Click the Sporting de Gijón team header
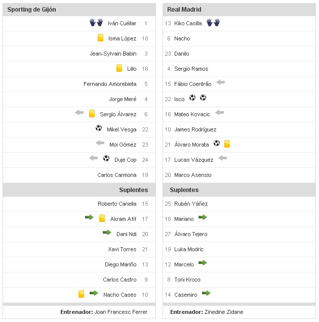The height and width of the screenshot is (322, 319). [x=32, y=9]
